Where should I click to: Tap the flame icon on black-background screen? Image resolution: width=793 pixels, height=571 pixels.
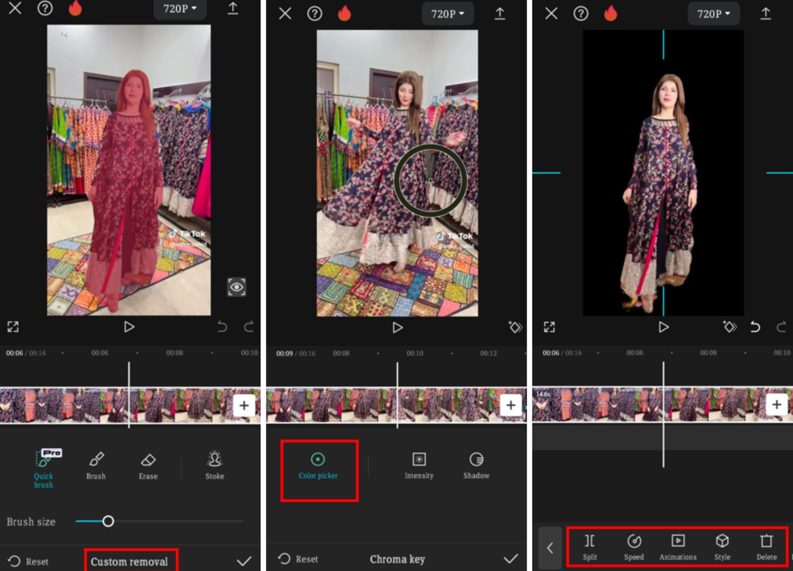click(611, 13)
